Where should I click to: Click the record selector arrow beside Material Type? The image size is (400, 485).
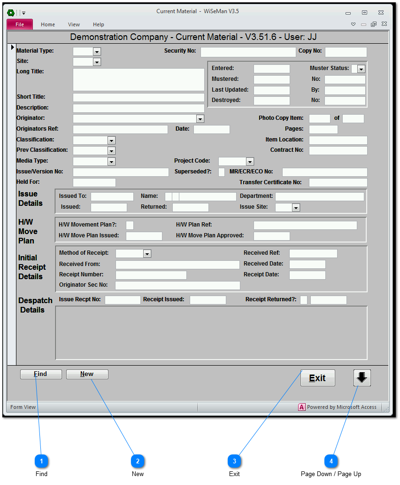click(x=13, y=47)
